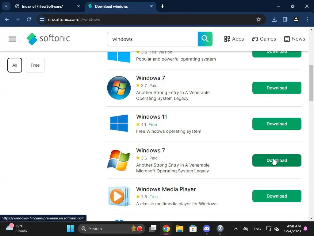Focus the search field containing windows
The image size is (314, 236).
pos(152,39)
